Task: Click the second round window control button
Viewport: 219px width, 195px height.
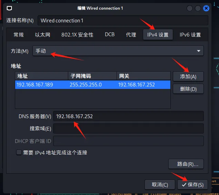Action: tap(198, 8)
